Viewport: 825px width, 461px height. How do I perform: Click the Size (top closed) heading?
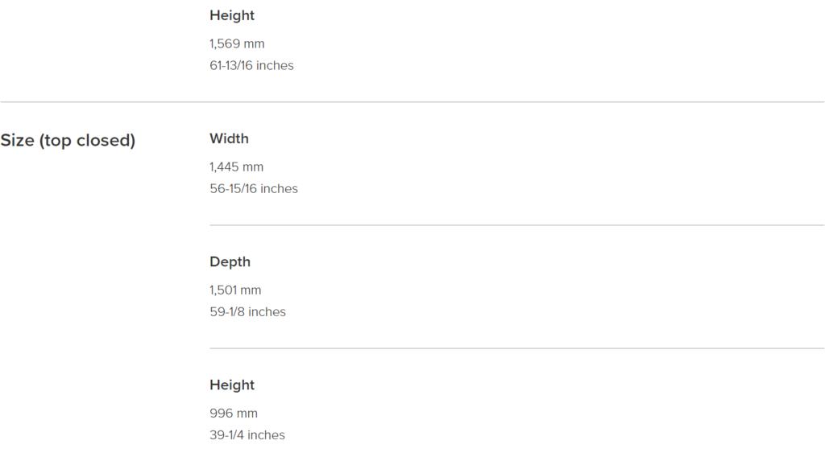coord(68,140)
